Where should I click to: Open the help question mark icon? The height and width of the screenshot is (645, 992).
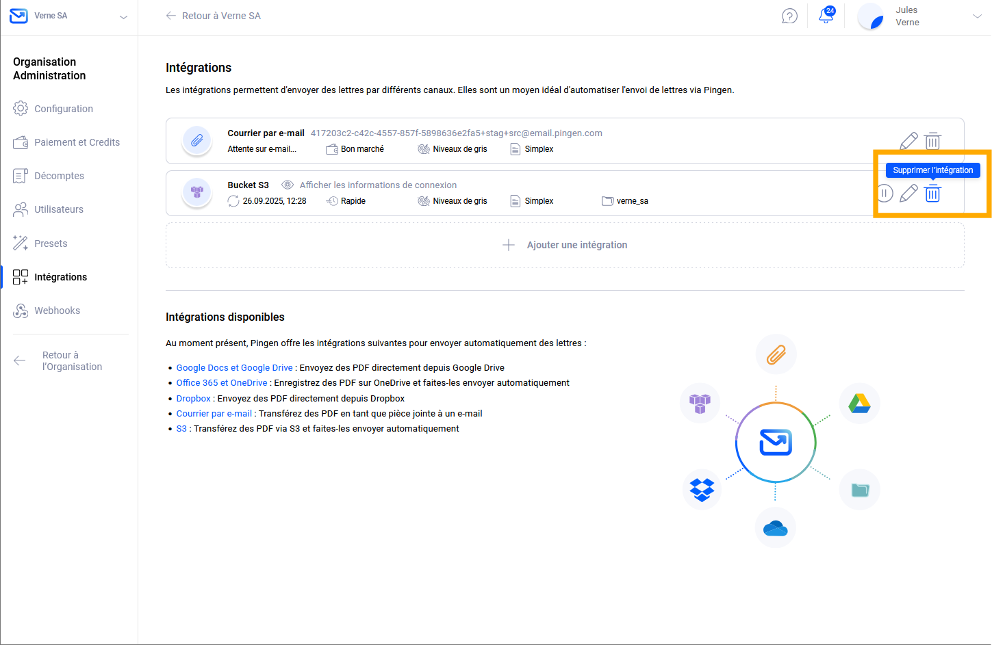pos(789,16)
